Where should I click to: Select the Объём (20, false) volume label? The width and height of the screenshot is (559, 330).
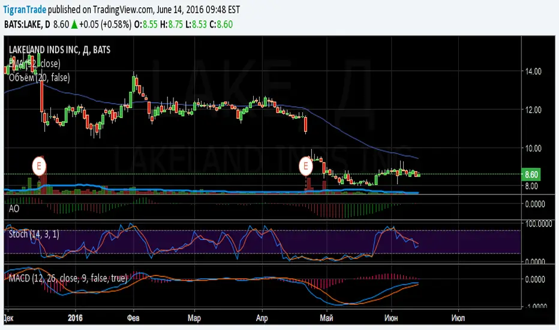tap(39, 77)
